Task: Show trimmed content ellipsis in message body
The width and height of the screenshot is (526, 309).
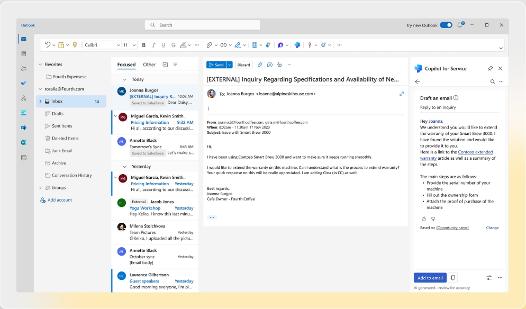Action: click(212, 217)
